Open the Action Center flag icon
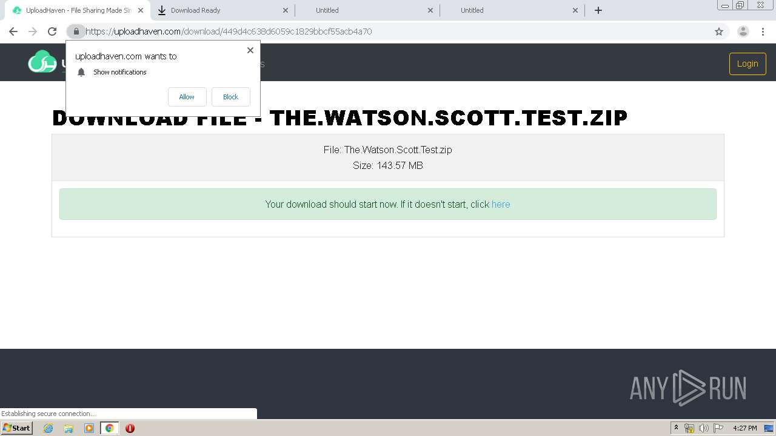The height and width of the screenshot is (436, 776). tap(718, 428)
